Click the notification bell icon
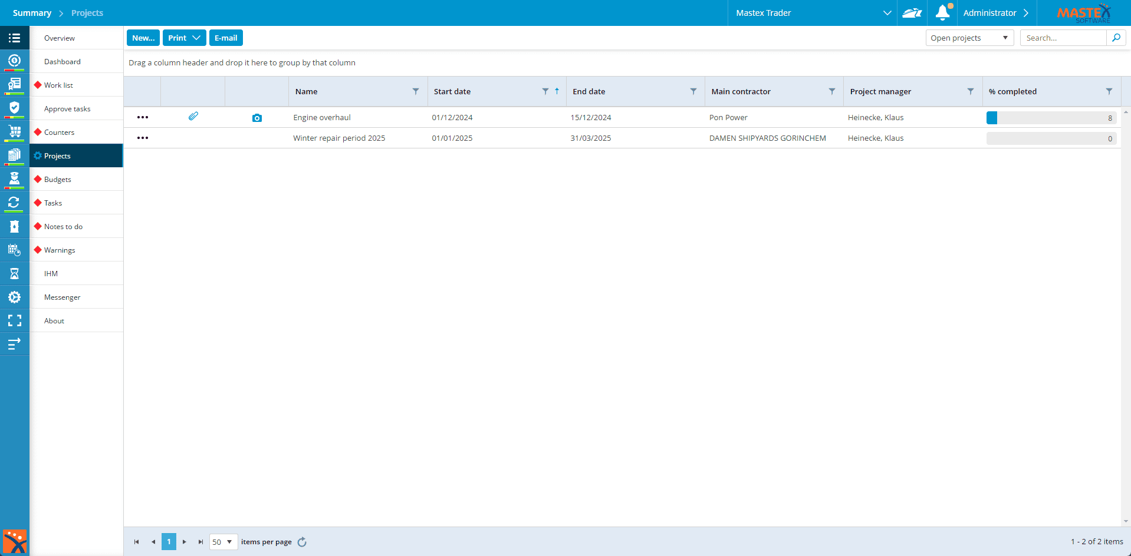The image size is (1131, 556). 942,13
